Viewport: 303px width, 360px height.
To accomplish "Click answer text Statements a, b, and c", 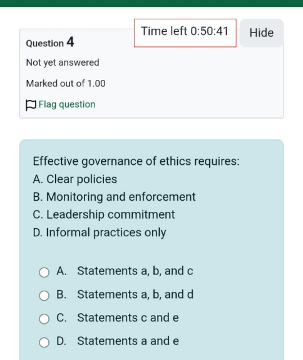I will click(135, 271).
